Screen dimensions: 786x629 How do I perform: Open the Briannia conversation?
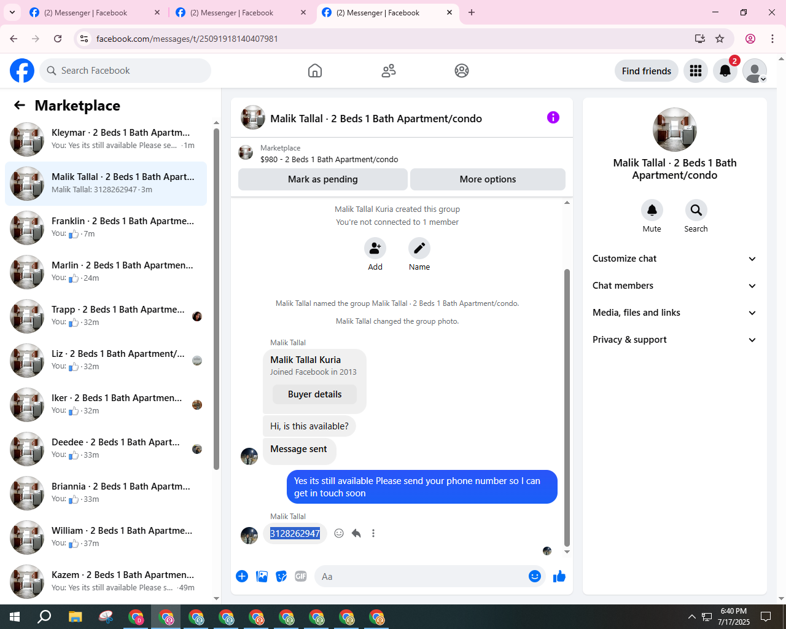106,493
